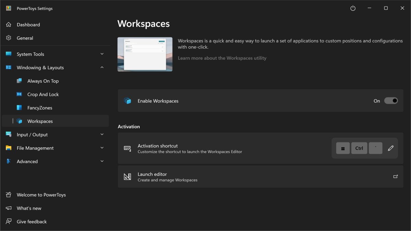Click the Workspaces preview thumbnail image
This screenshot has height=231, width=411.
(145, 54)
